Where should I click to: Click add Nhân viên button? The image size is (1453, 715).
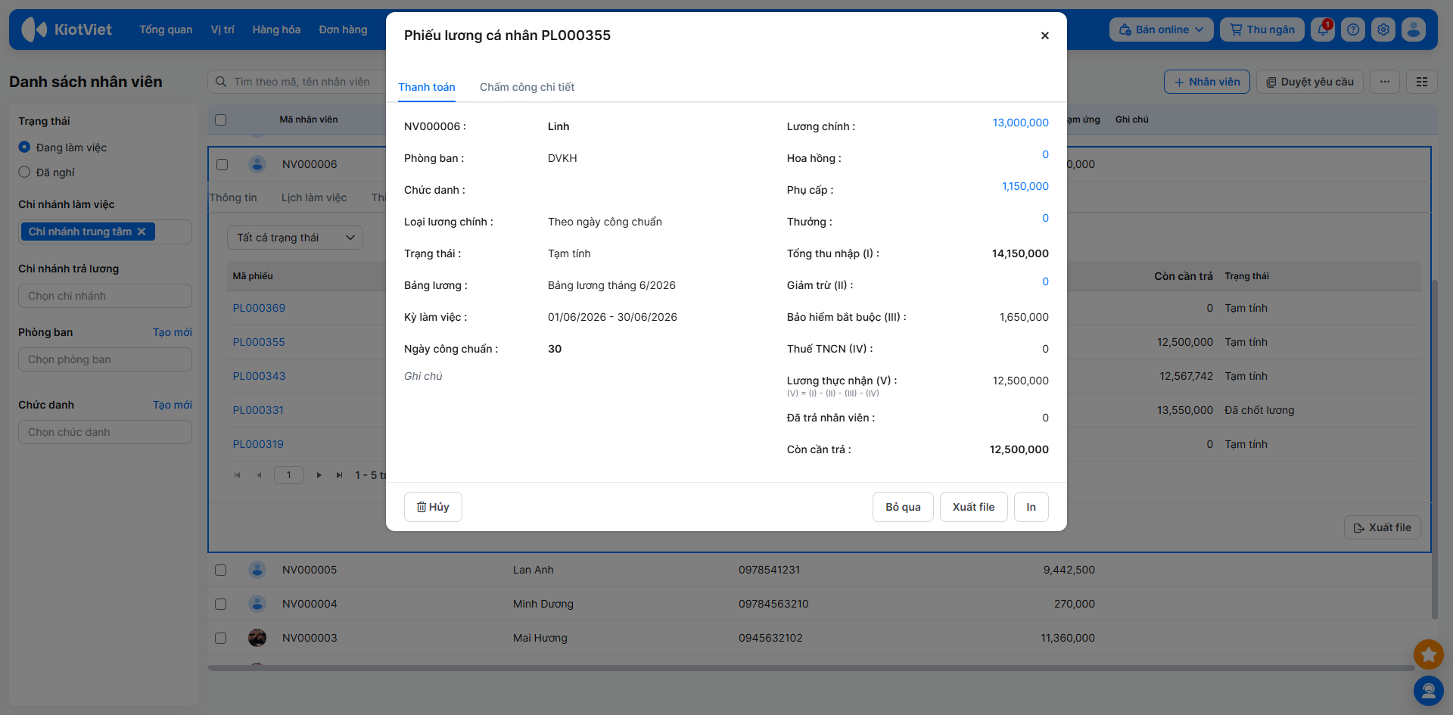[x=1207, y=82]
